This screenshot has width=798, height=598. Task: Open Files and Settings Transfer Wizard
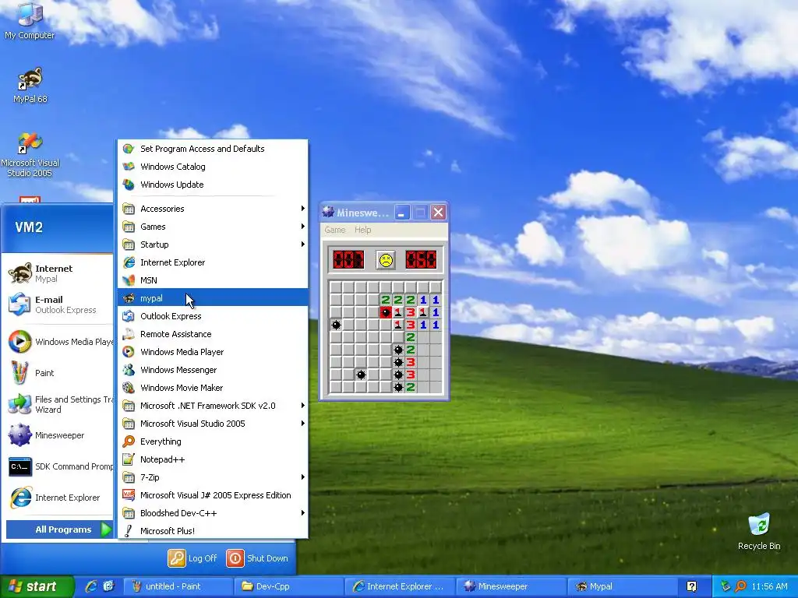[58, 404]
